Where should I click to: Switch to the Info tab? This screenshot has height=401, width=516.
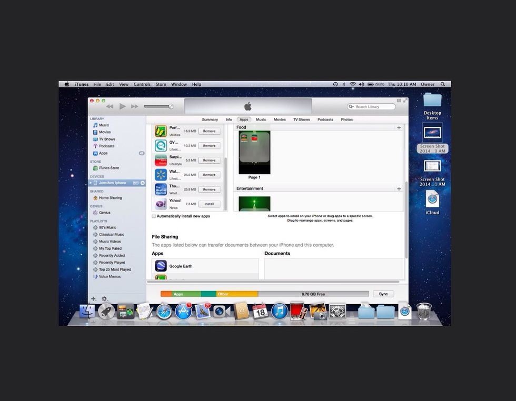pos(229,120)
